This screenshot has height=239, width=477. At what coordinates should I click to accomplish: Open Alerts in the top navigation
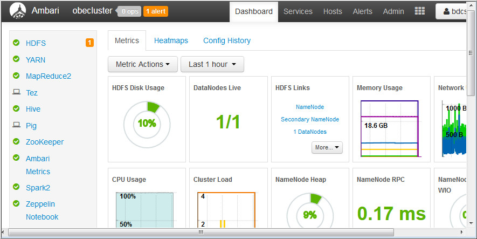362,11
